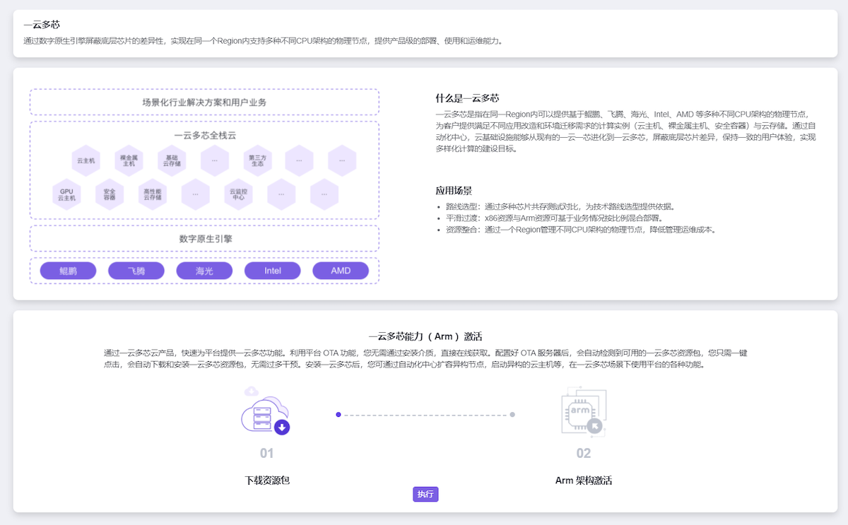
Task: Select the AMD chip pill
Action: (341, 271)
